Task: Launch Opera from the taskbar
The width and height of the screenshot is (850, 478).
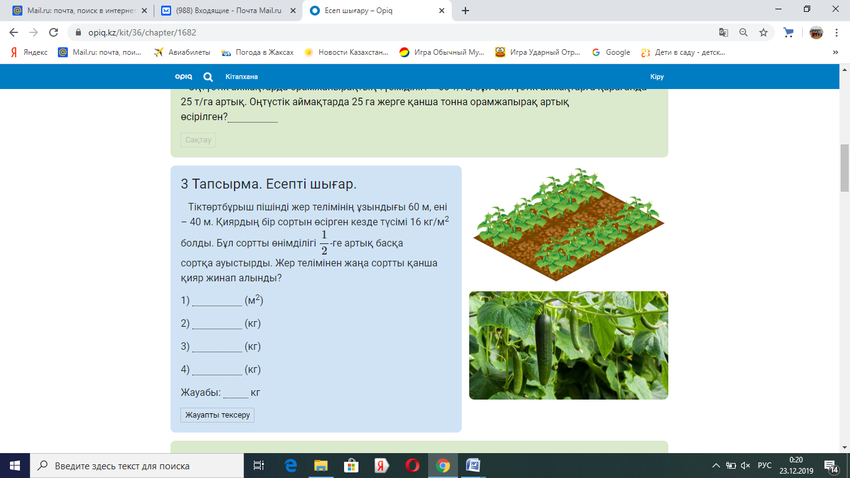Action: tap(412, 466)
